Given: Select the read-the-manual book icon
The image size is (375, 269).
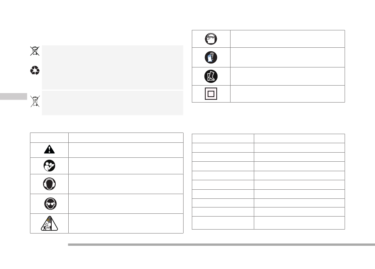Looking at the screenshot, I should coord(49,166).
